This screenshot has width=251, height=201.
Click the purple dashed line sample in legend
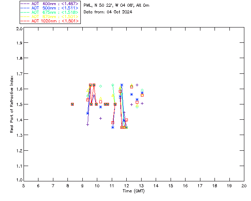click(25, 4)
